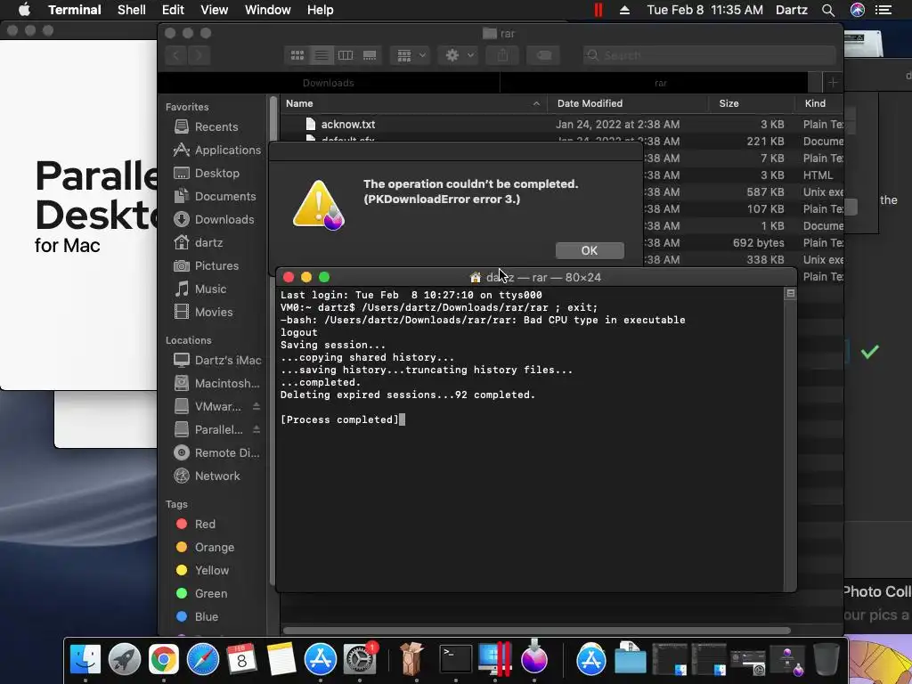Open Applications in the Finder sidebar
This screenshot has width=912, height=684.
point(217,150)
